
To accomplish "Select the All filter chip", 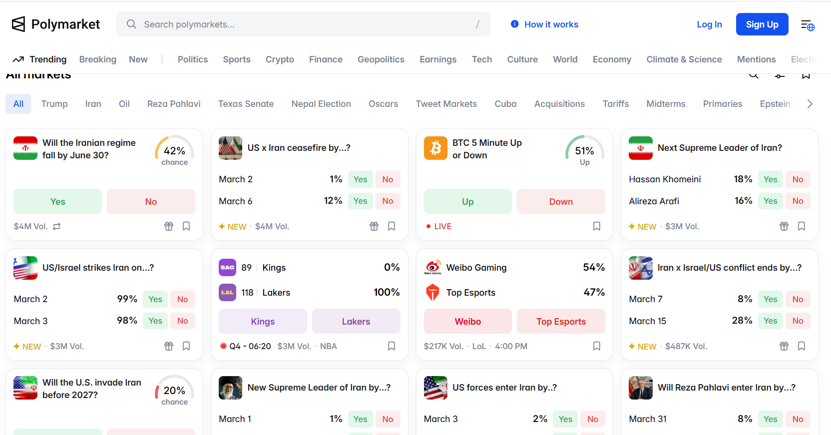I will [x=18, y=104].
